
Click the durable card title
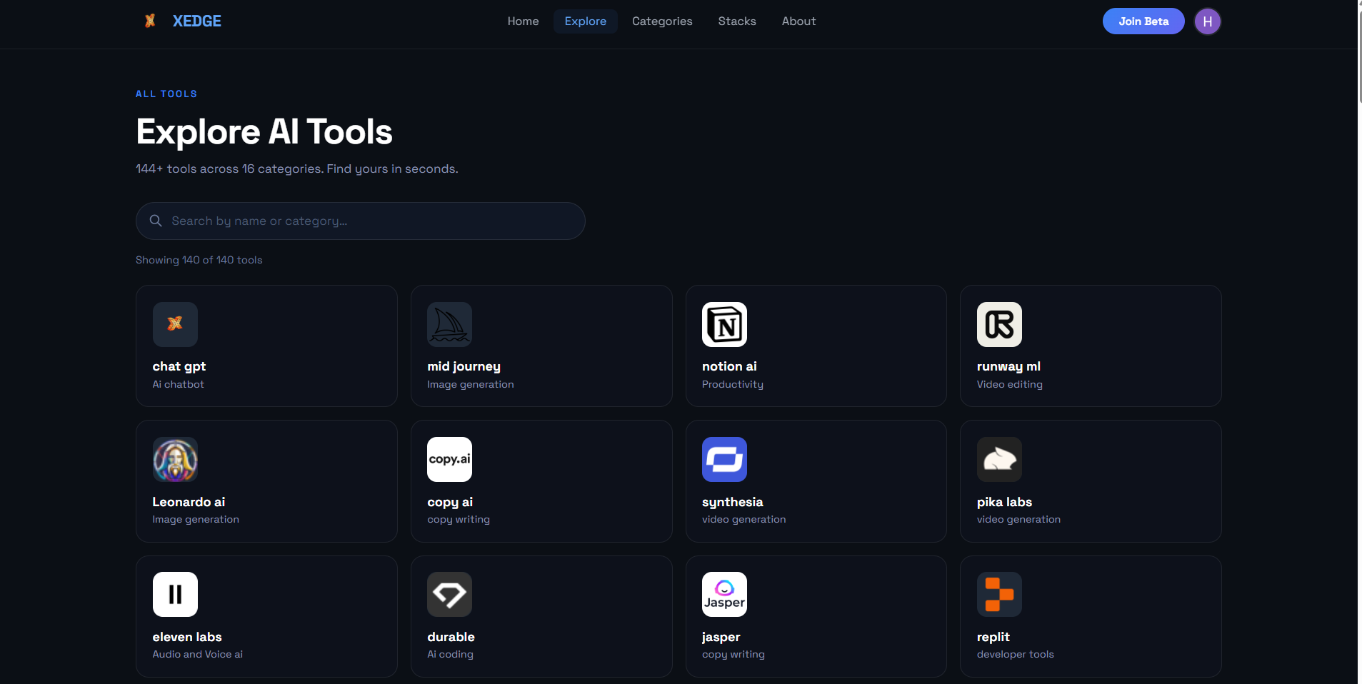pos(451,637)
